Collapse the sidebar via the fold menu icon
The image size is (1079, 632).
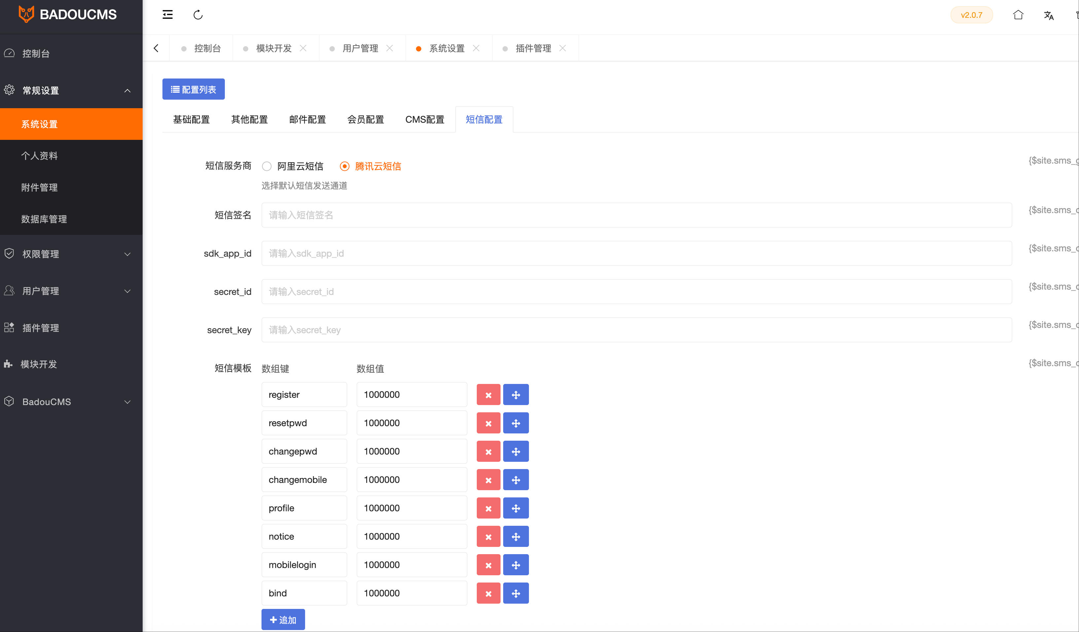167,14
